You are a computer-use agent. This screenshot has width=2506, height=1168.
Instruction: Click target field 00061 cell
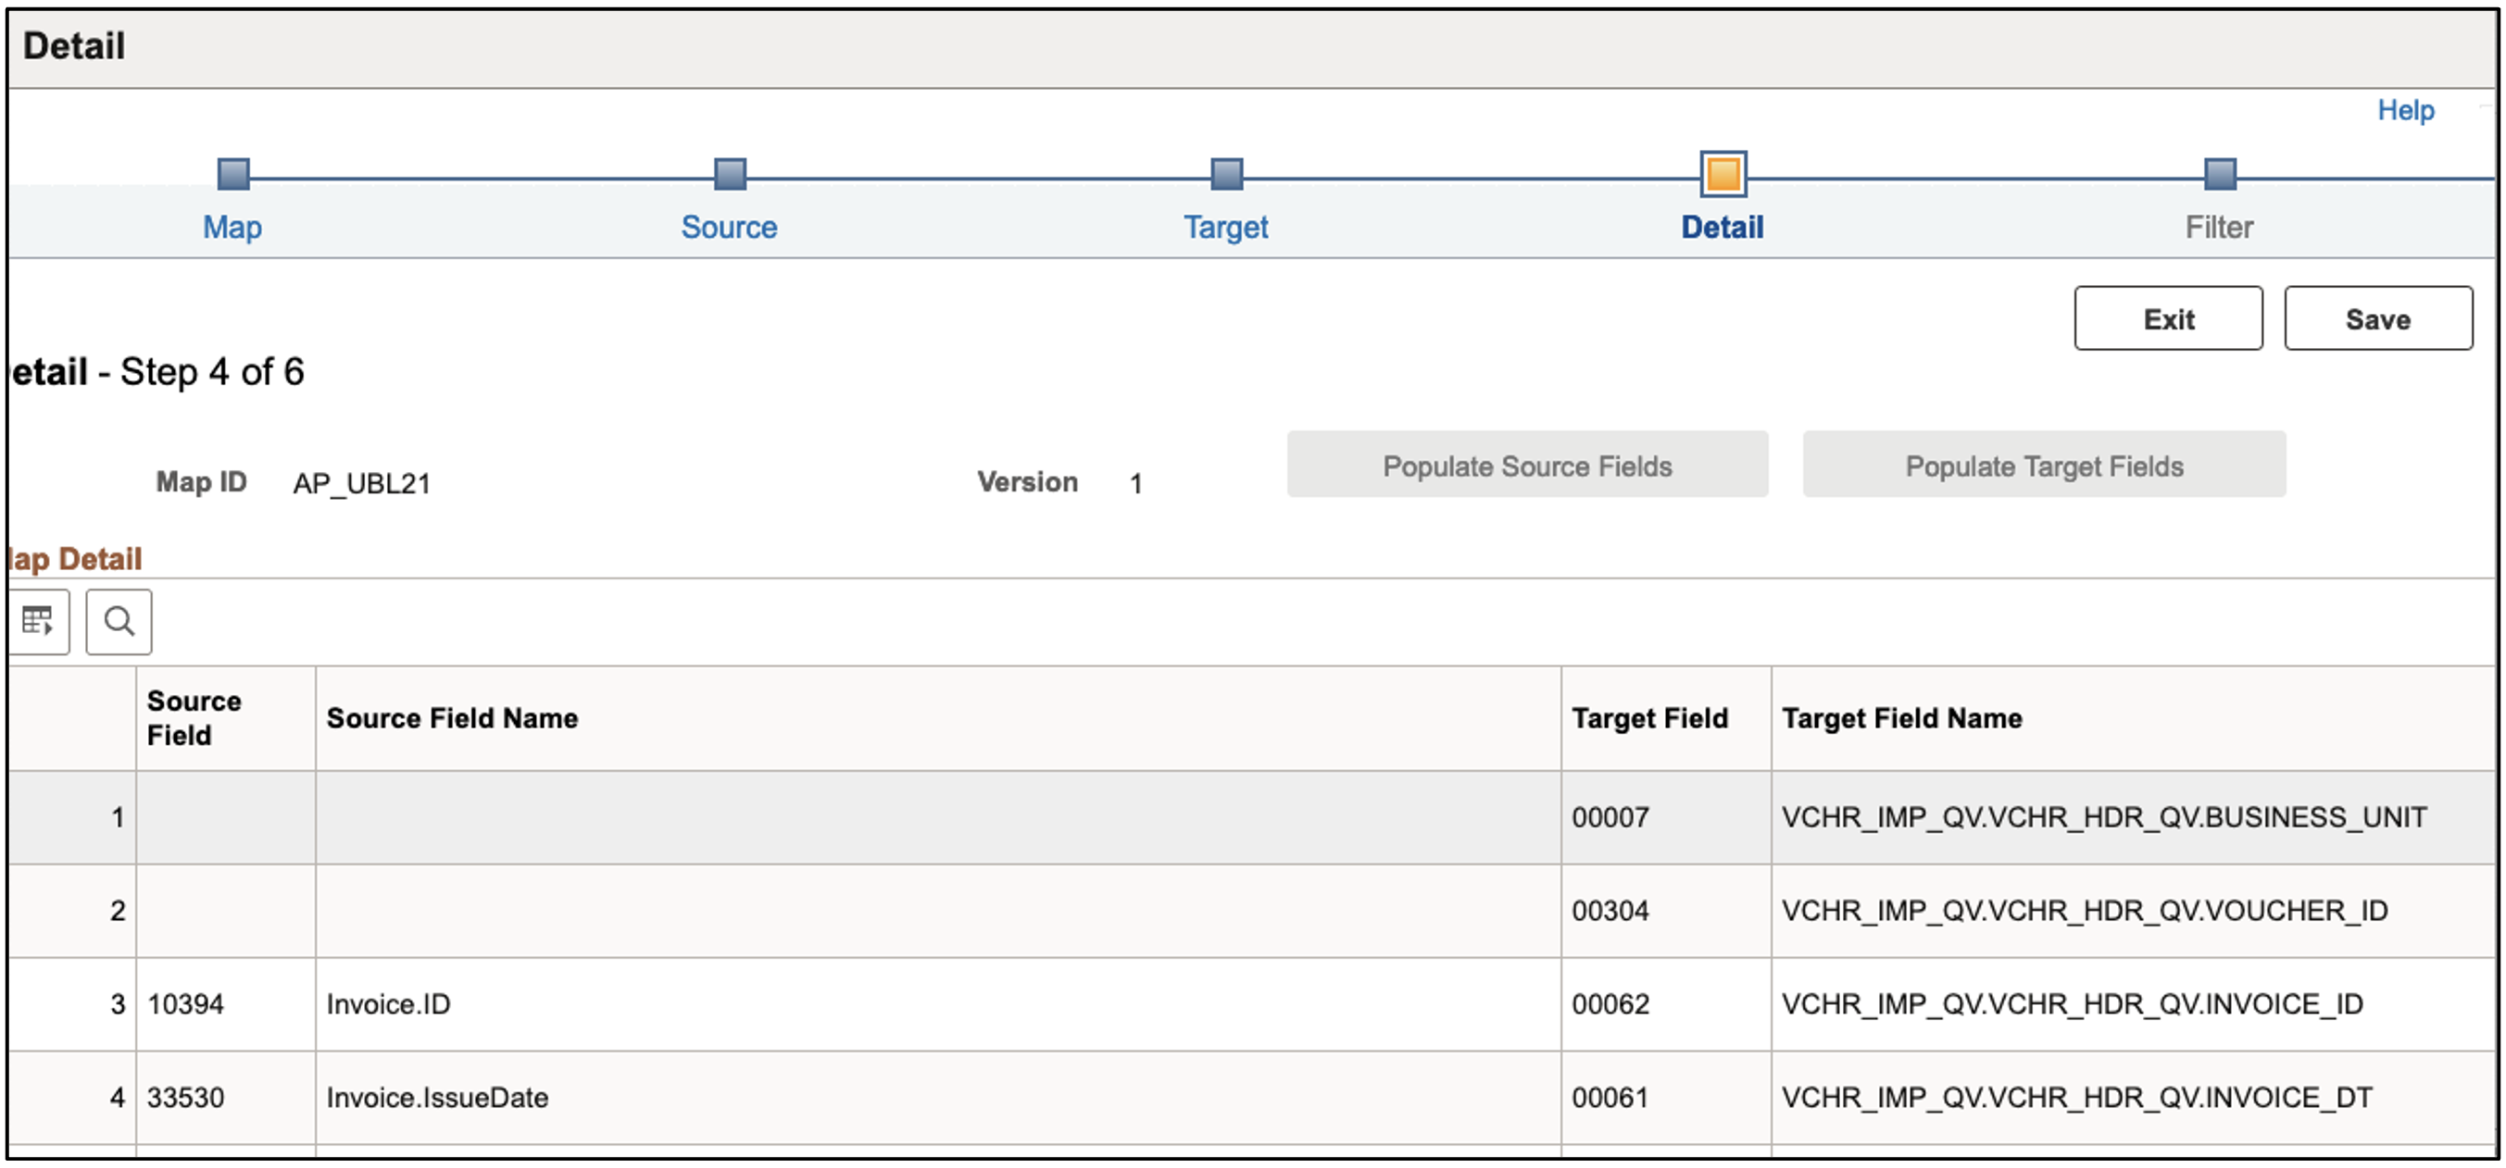click(x=1610, y=1098)
